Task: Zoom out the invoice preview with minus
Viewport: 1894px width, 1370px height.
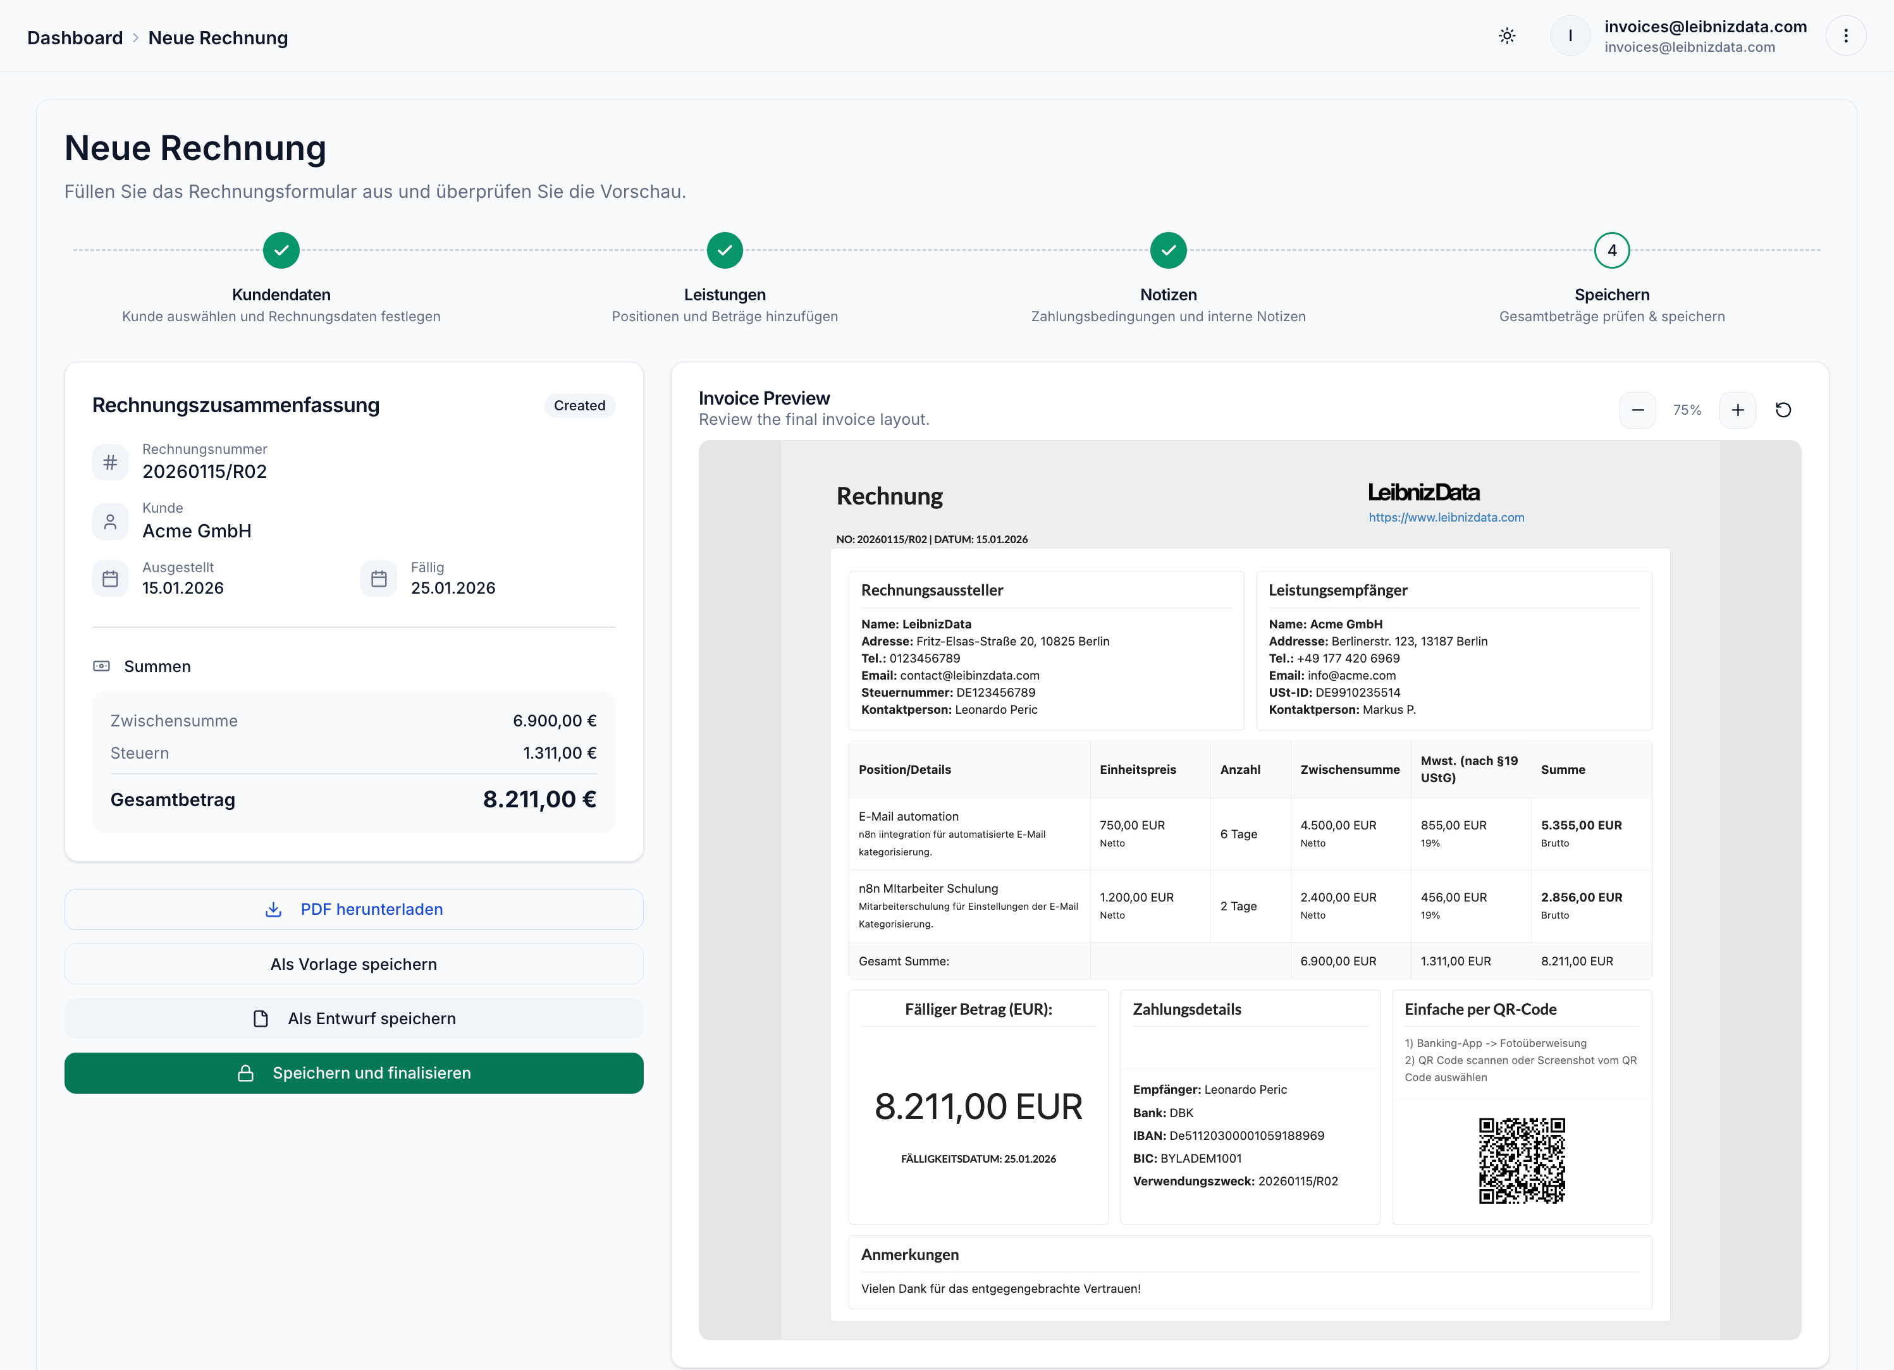Action: 1637,410
